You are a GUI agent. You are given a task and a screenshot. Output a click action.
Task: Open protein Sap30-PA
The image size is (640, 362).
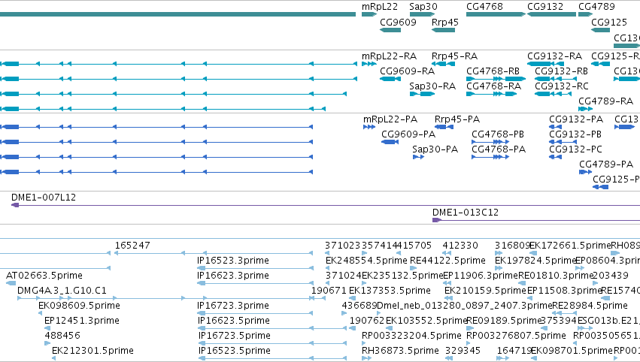point(435,149)
